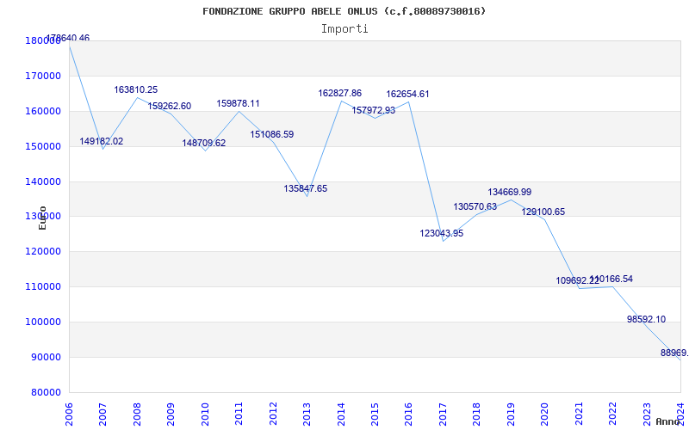This screenshot has width=689, height=430.
Task: Select data label 149182.02
Action: click(102, 142)
